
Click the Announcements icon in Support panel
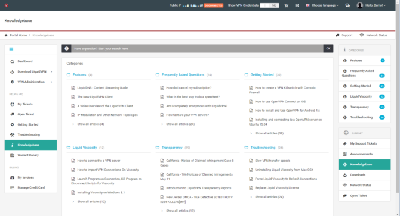tap(345, 154)
